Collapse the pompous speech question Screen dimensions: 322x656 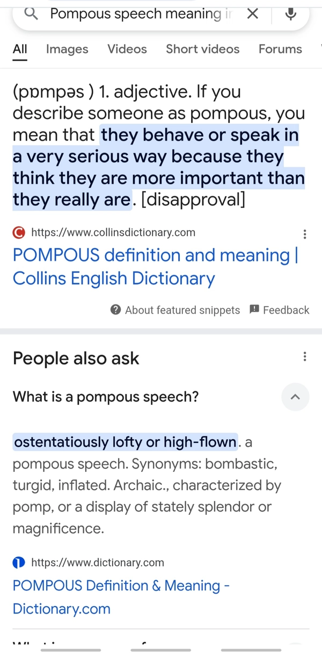pos(295,397)
